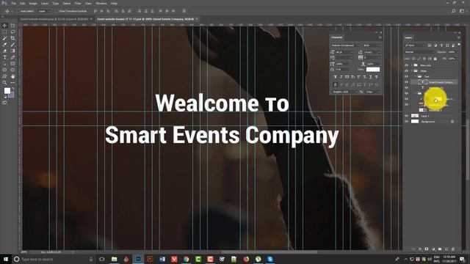Select the Rectangle shape tool
This screenshot has height=264, width=470.
coord(12,64)
